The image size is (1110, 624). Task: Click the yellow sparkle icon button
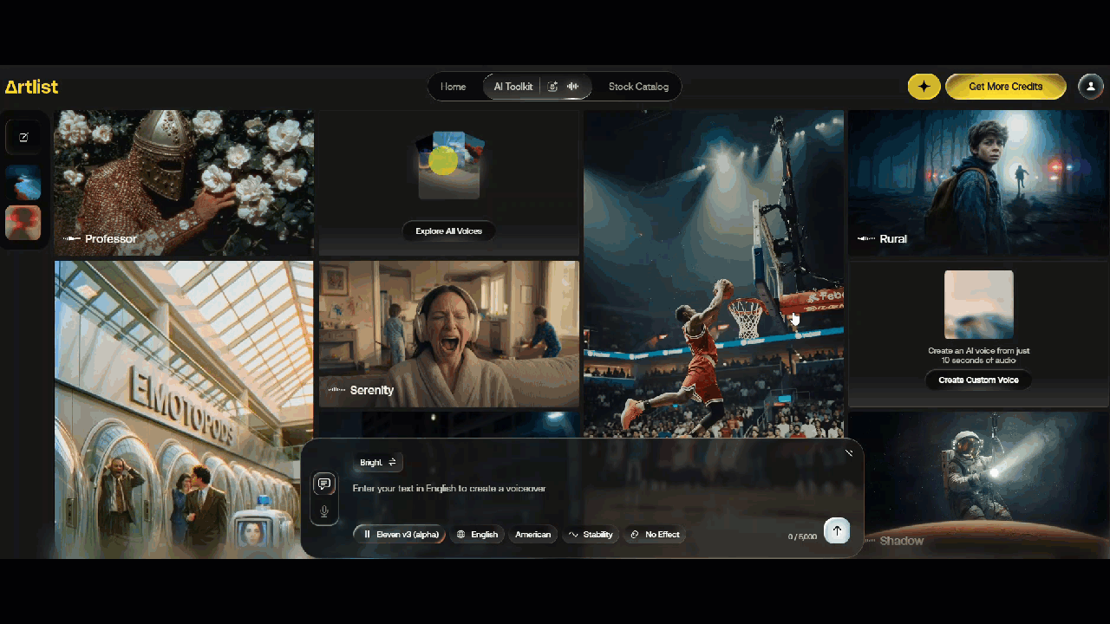coord(924,87)
